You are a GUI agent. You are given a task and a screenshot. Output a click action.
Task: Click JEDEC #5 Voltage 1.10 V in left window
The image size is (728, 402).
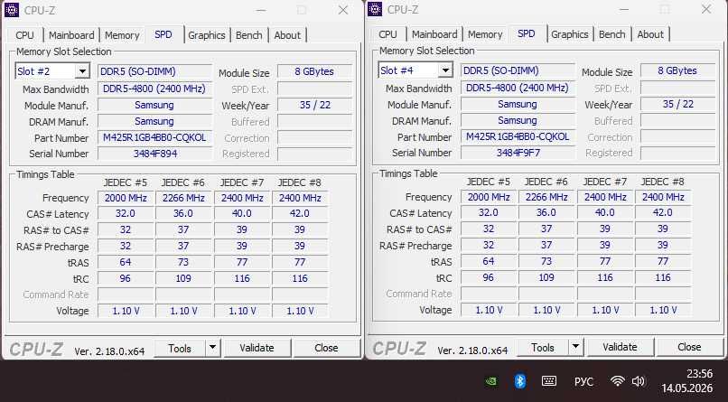126,311
